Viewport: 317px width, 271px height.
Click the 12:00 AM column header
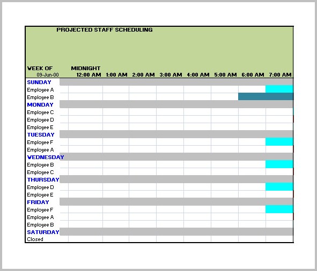89,75
